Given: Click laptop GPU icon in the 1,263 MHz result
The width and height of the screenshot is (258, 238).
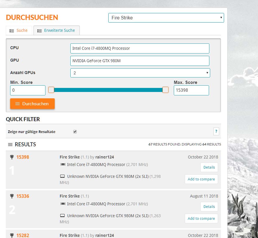Looking at the screenshot, I should [62, 216].
